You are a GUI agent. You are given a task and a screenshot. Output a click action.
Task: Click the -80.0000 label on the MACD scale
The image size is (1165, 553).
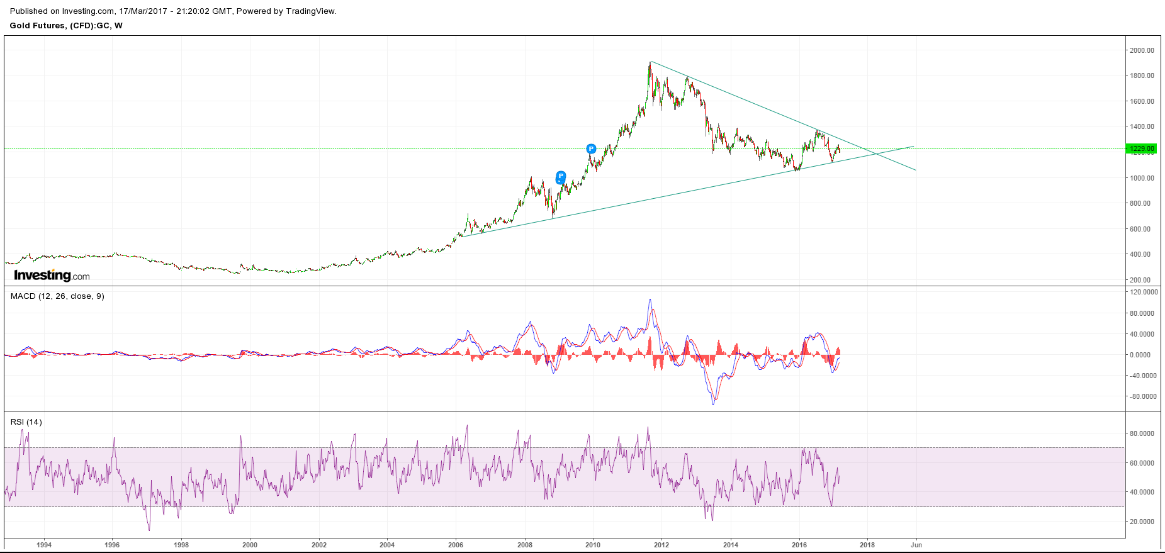coord(1144,396)
